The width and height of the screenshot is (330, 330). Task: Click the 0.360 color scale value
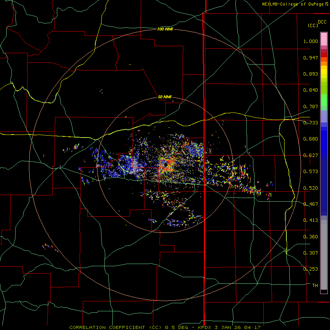(311, 237)
